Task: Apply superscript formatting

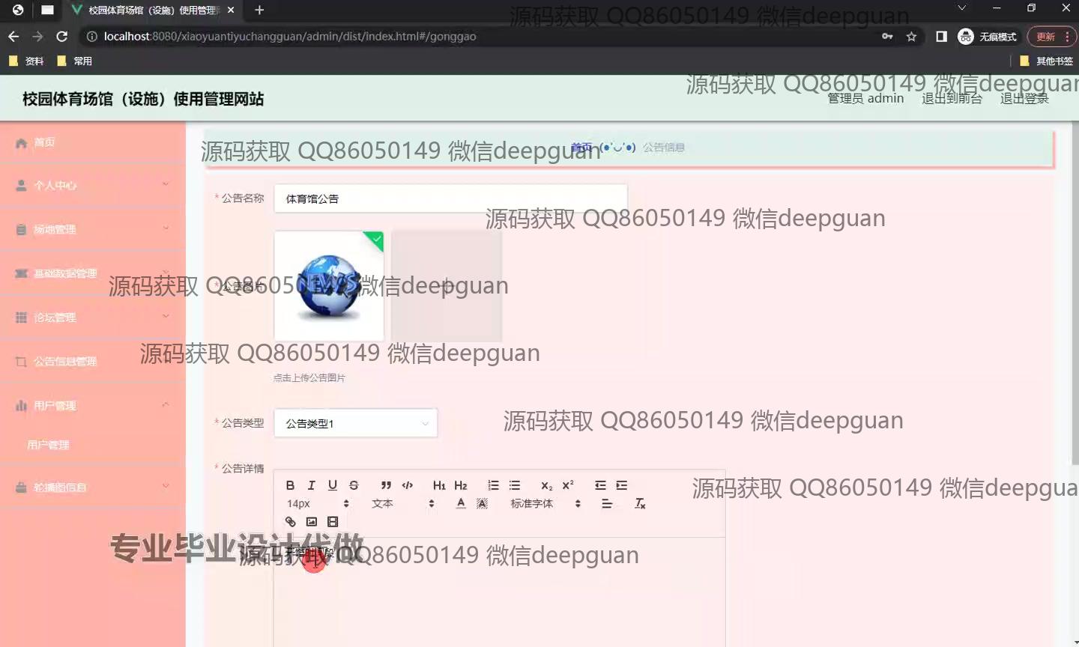Action: coord(568,485)
